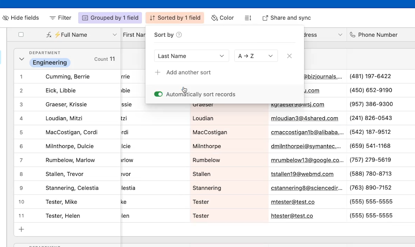Open the tstallen19@webmd.com email link

point(302,174)
